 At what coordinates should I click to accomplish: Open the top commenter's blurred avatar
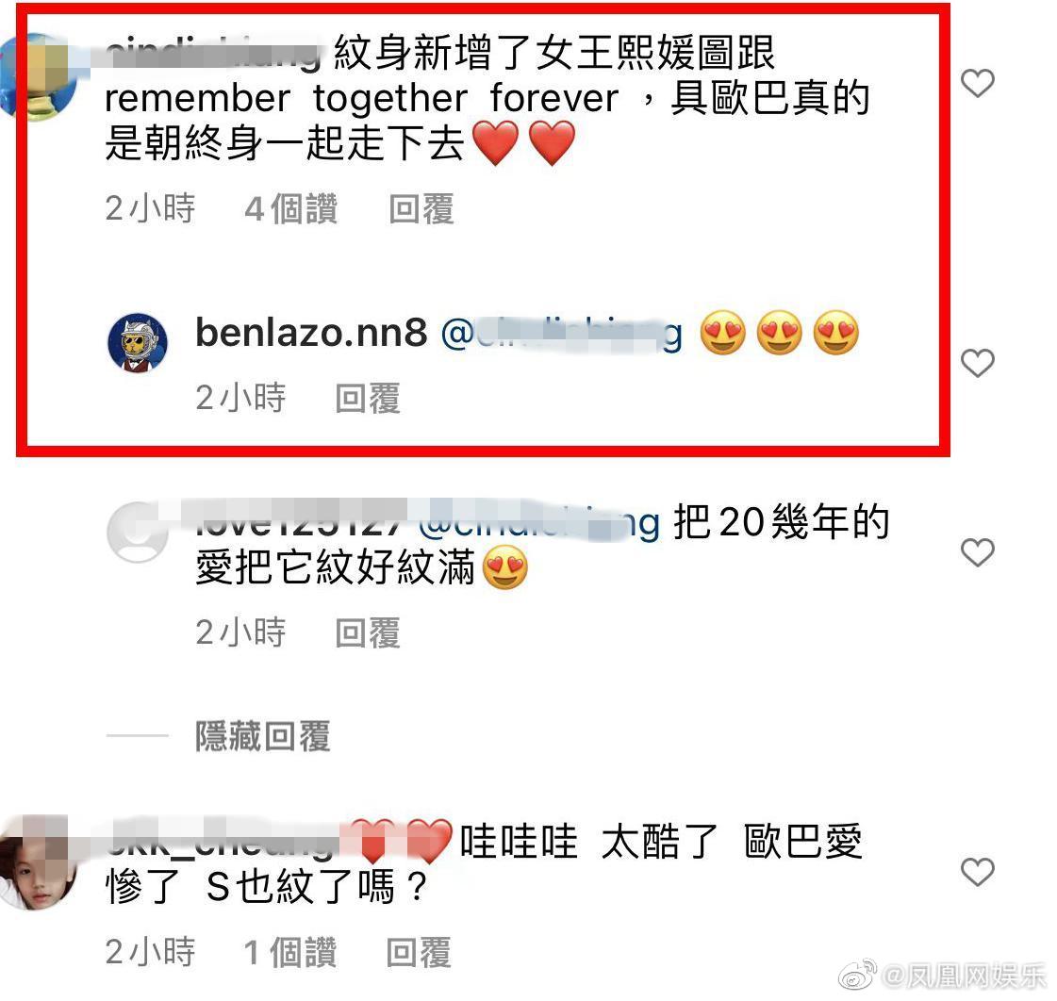pos(37,76)
